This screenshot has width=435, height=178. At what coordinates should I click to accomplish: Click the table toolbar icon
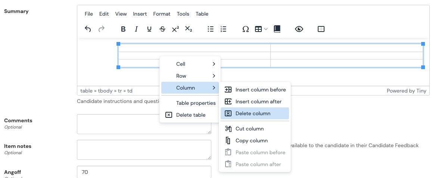pos(258,29)
